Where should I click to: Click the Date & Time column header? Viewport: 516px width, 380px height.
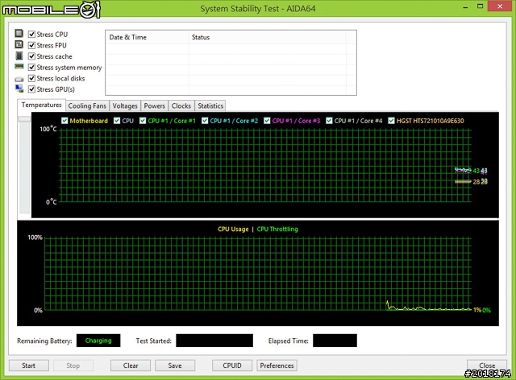(147, 37)
